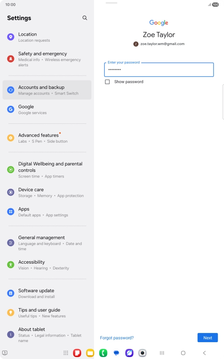Image resolution: width=224 pixels, height=359 pixels.
Task: Tap the back navigation arrow
Action: pyautogui.click(x=204, y=353)
